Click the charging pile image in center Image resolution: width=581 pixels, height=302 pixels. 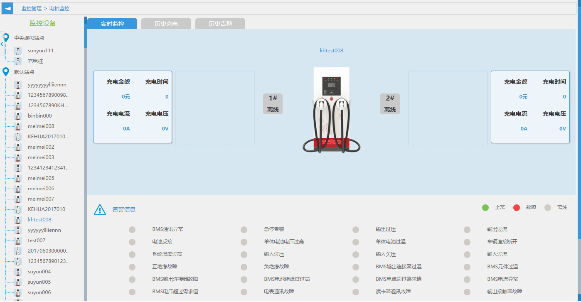point(331,110)
